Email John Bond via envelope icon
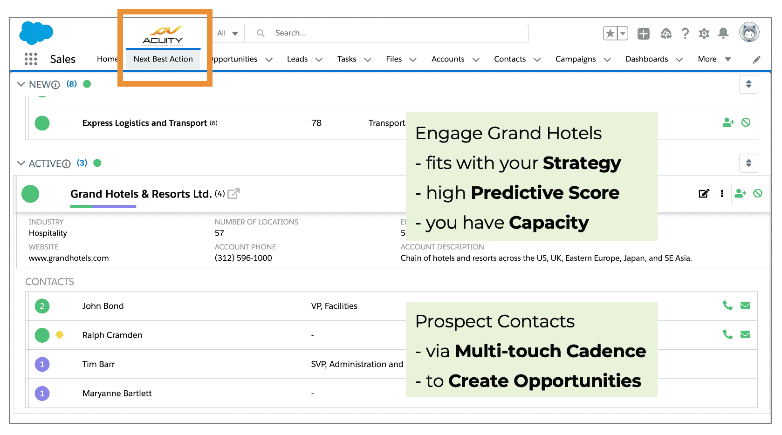Screen dimensions: 782x435 [x=745, y=306]
